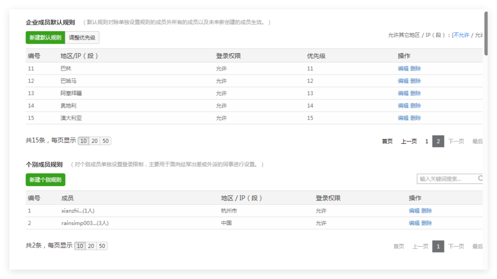Click rainsimp003...(3人) member cell

85,223
